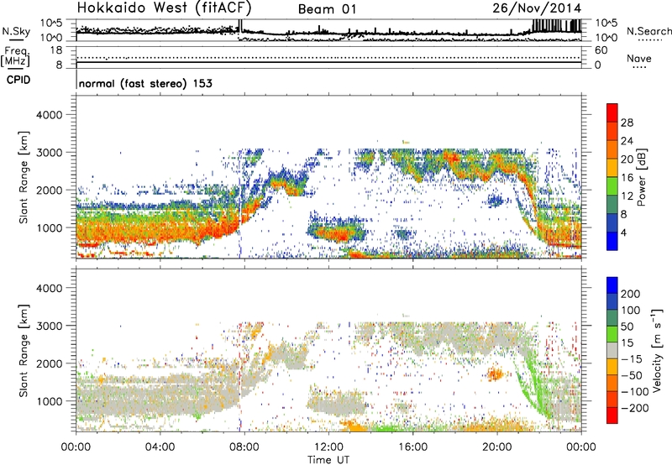Click the '4000' tick on the power panel

(49, 114)
